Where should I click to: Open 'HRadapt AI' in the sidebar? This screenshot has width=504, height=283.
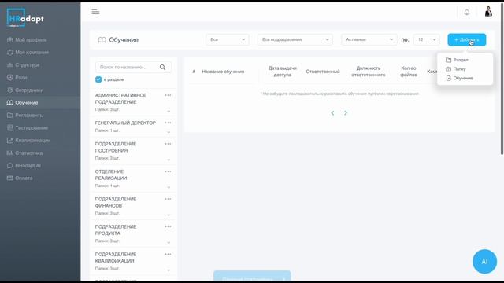pyautogui.click(x=24, y=166)
